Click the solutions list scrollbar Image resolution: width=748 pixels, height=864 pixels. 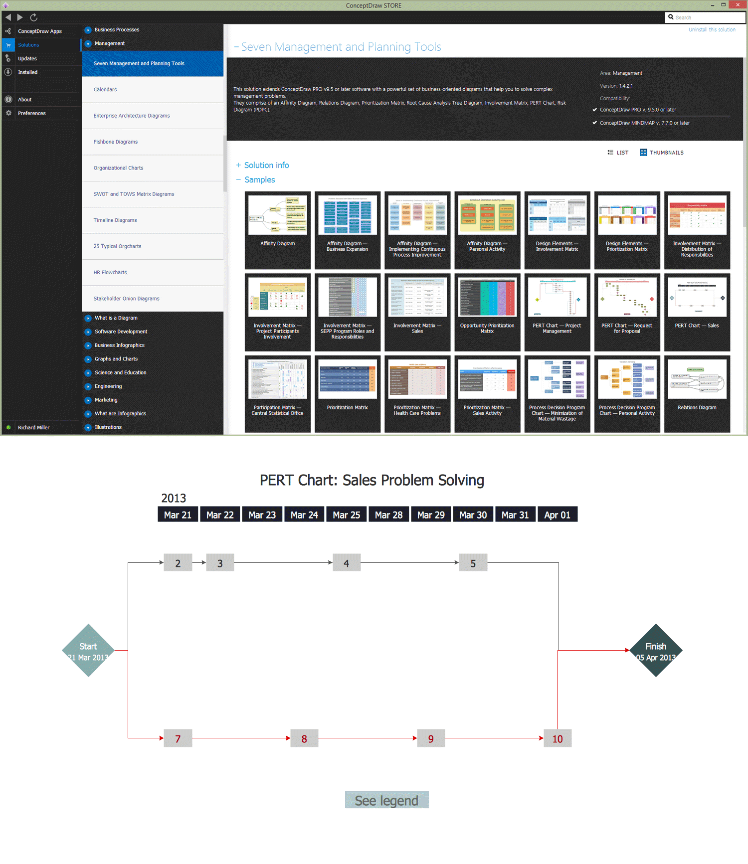point(225,164)
